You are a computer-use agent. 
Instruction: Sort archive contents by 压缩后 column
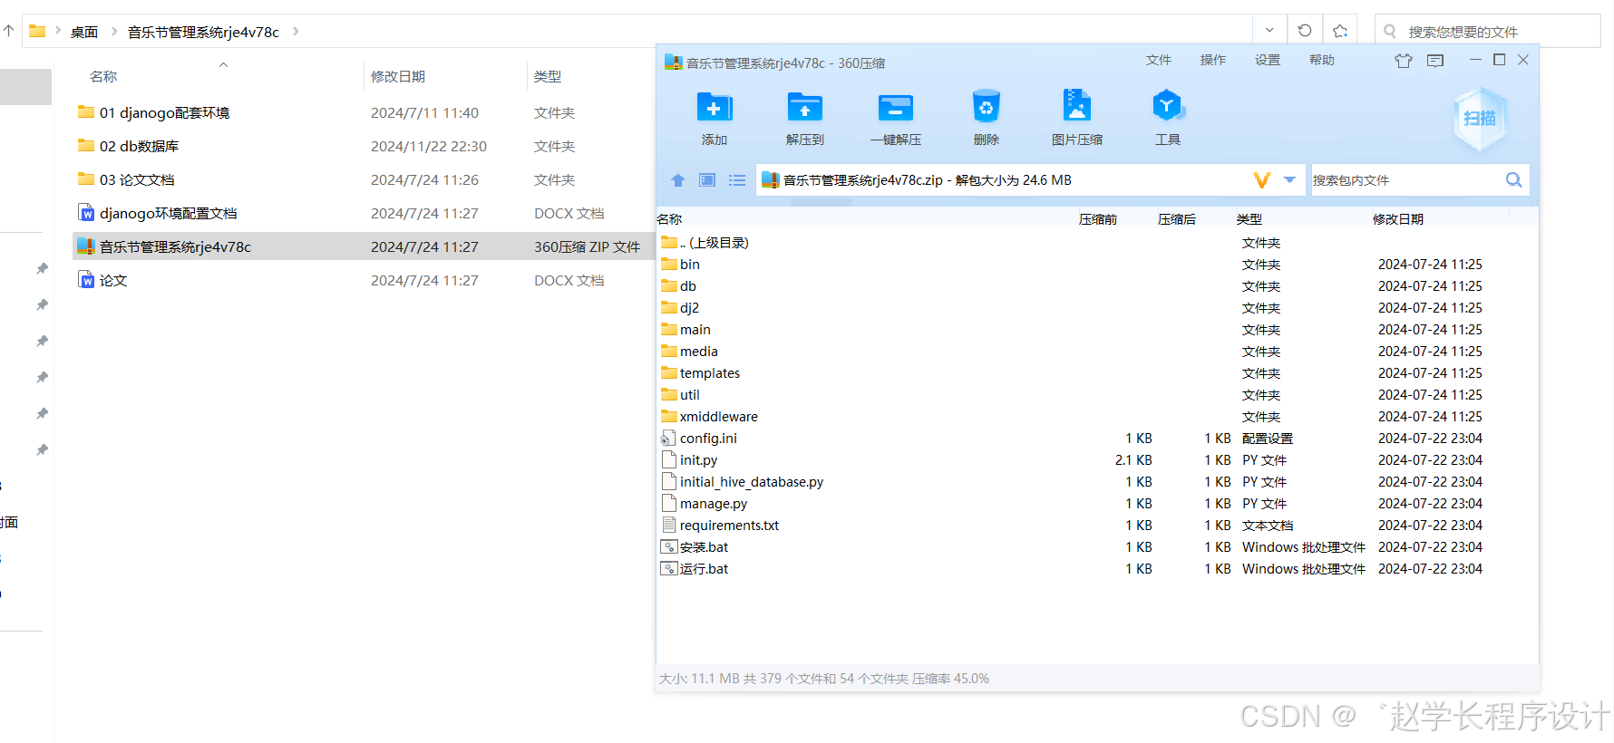coord(1176,219)
